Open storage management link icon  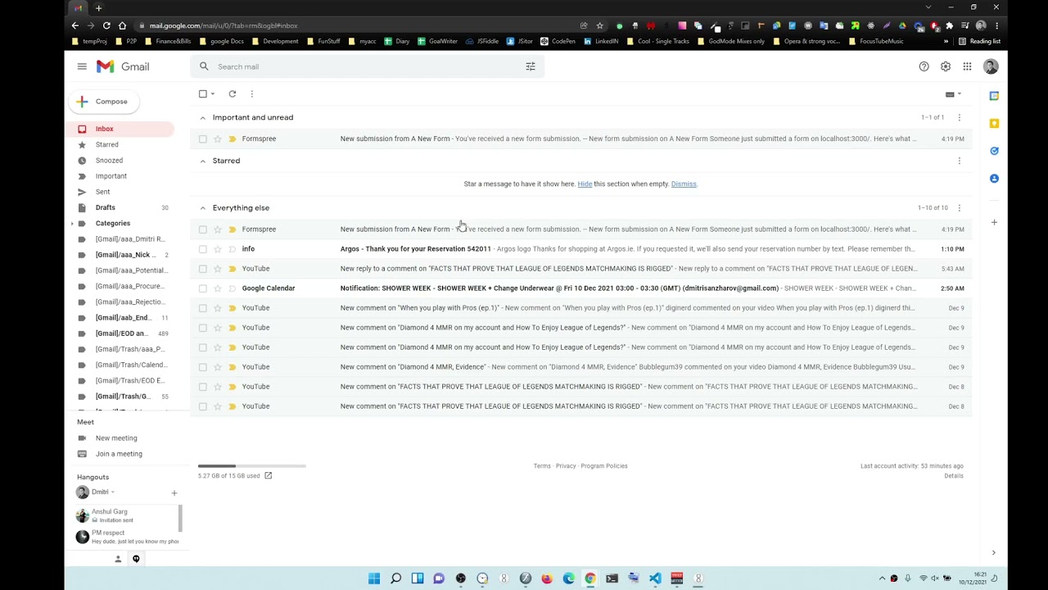tap(268, 475)
